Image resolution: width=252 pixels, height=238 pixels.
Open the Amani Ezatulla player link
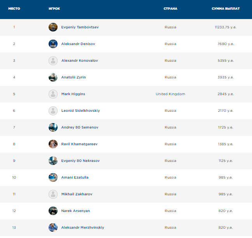75,177
